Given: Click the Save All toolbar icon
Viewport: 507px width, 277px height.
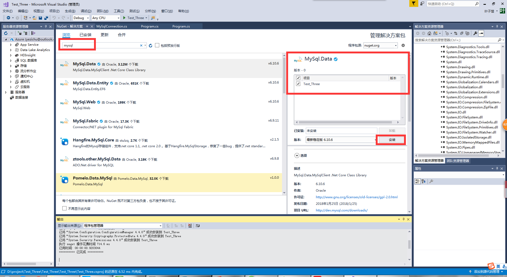Looking at the screenshot, I should tap(46, 18).
